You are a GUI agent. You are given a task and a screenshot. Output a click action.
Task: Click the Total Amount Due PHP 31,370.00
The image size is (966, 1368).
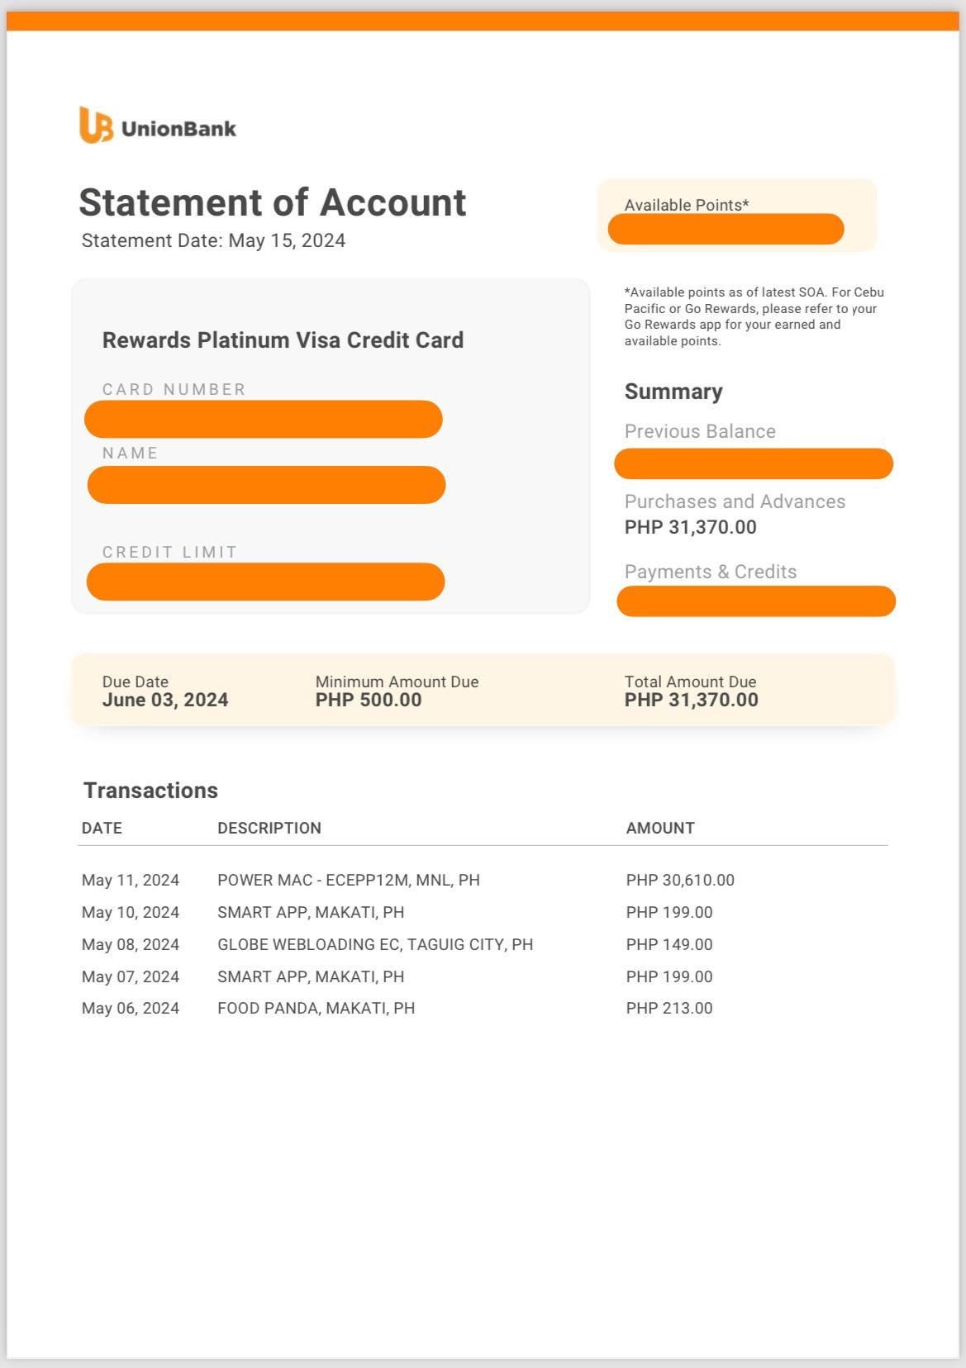click(691, 701)
